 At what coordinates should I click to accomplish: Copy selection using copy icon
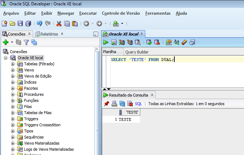click(x=67, y=23)
